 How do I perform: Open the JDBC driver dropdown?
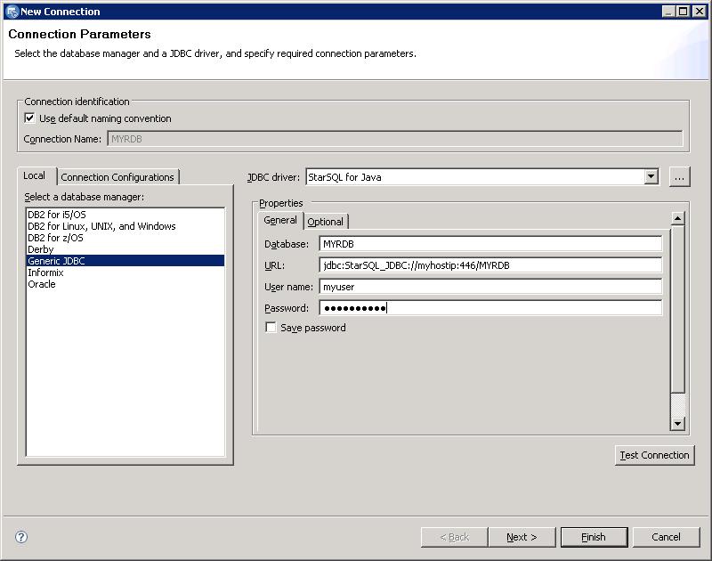pyautogui.click(x=651, y=177)
